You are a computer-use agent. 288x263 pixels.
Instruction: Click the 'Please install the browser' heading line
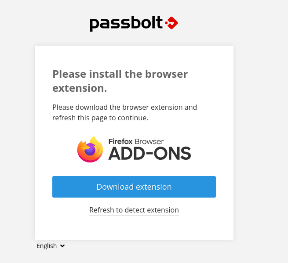click(x=120, y=74)
